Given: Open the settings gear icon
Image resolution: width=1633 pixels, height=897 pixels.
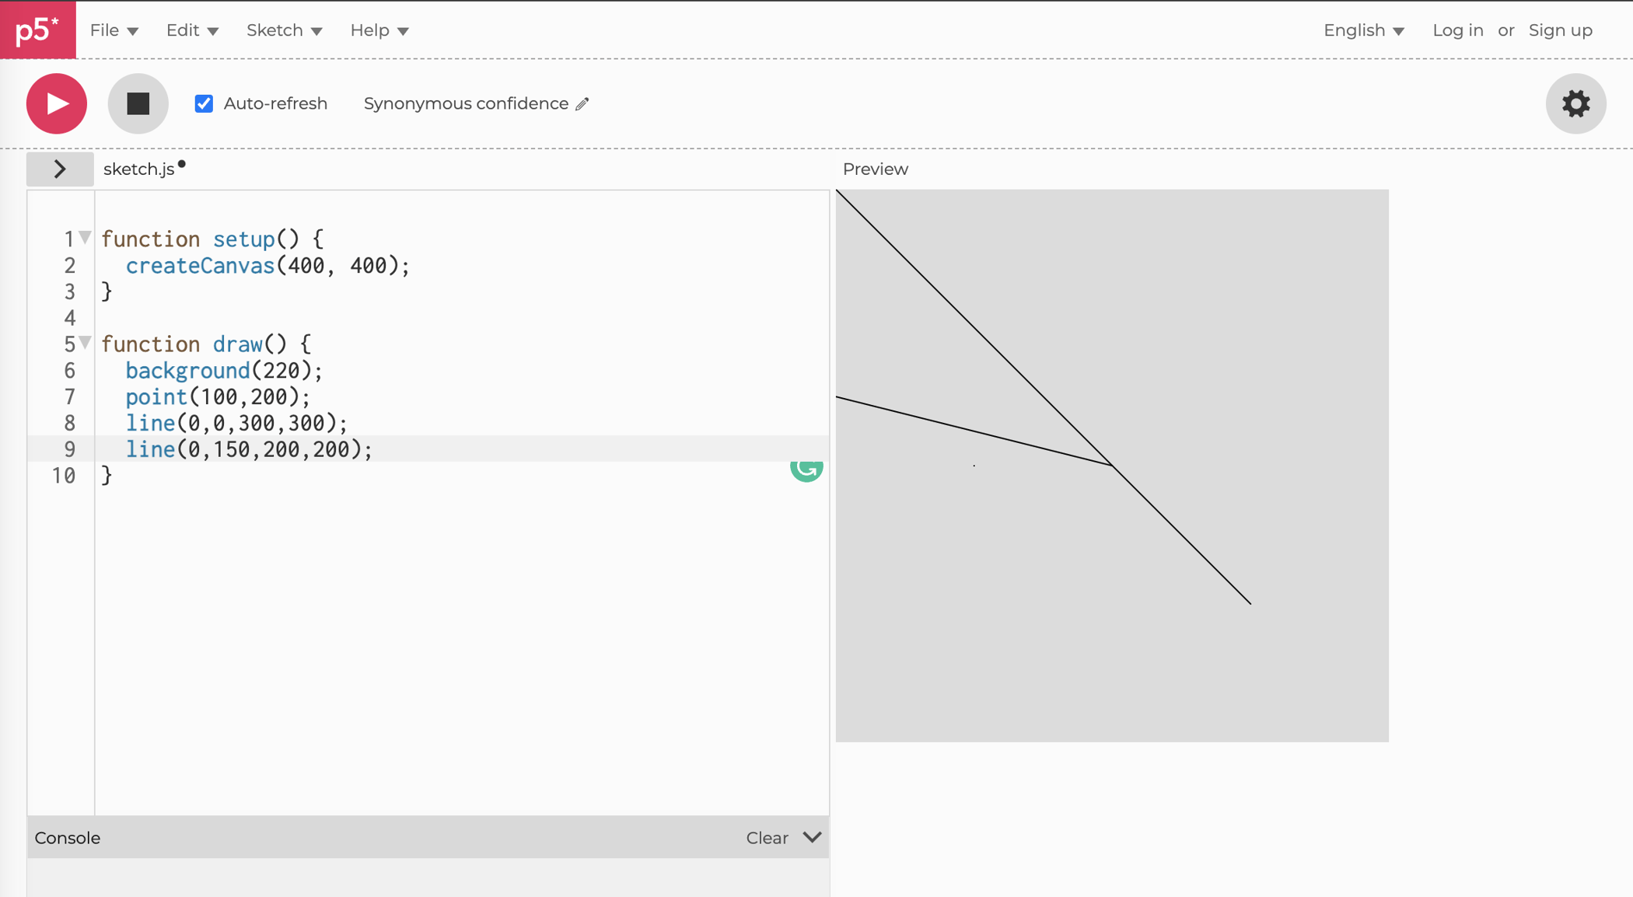Looking at the screenshot, I should coord(1575,103).
